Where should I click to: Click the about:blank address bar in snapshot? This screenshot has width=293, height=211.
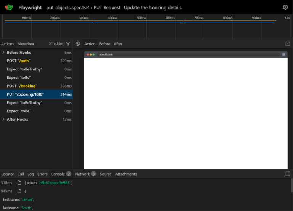tap(188, 54)
